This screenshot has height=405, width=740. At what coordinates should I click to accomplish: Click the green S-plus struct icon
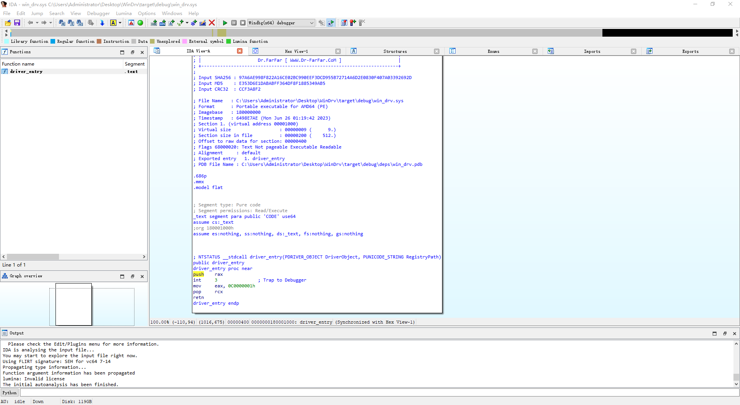pyautogui.click(x=180, y=23)
